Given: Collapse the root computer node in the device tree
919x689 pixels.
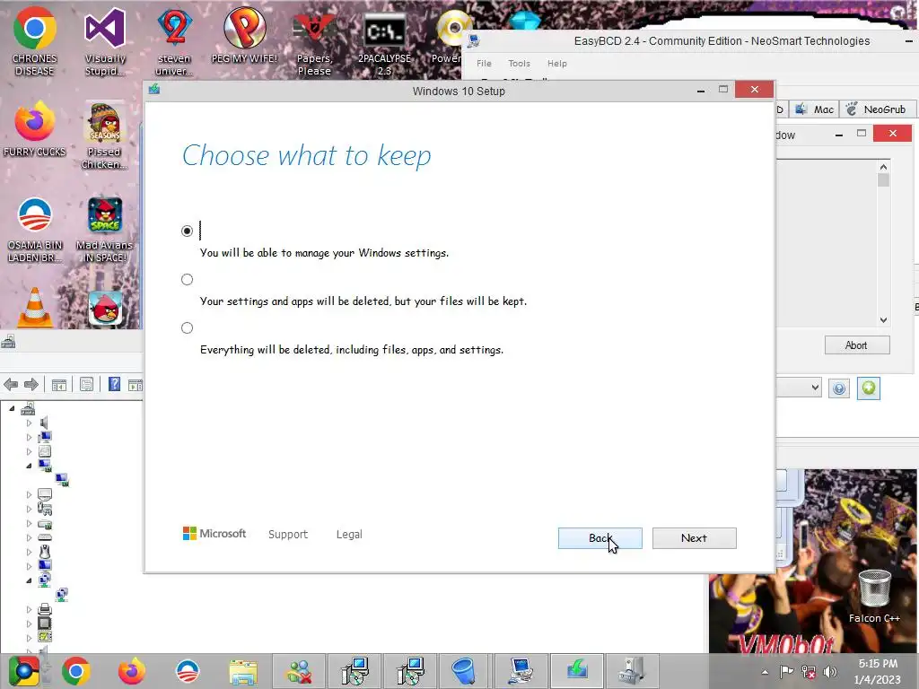Looking at the screenshot, I should [12, 408].
